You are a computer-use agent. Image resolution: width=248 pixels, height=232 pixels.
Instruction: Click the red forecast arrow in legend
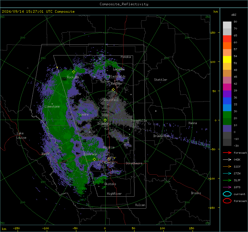click(227, 153)
